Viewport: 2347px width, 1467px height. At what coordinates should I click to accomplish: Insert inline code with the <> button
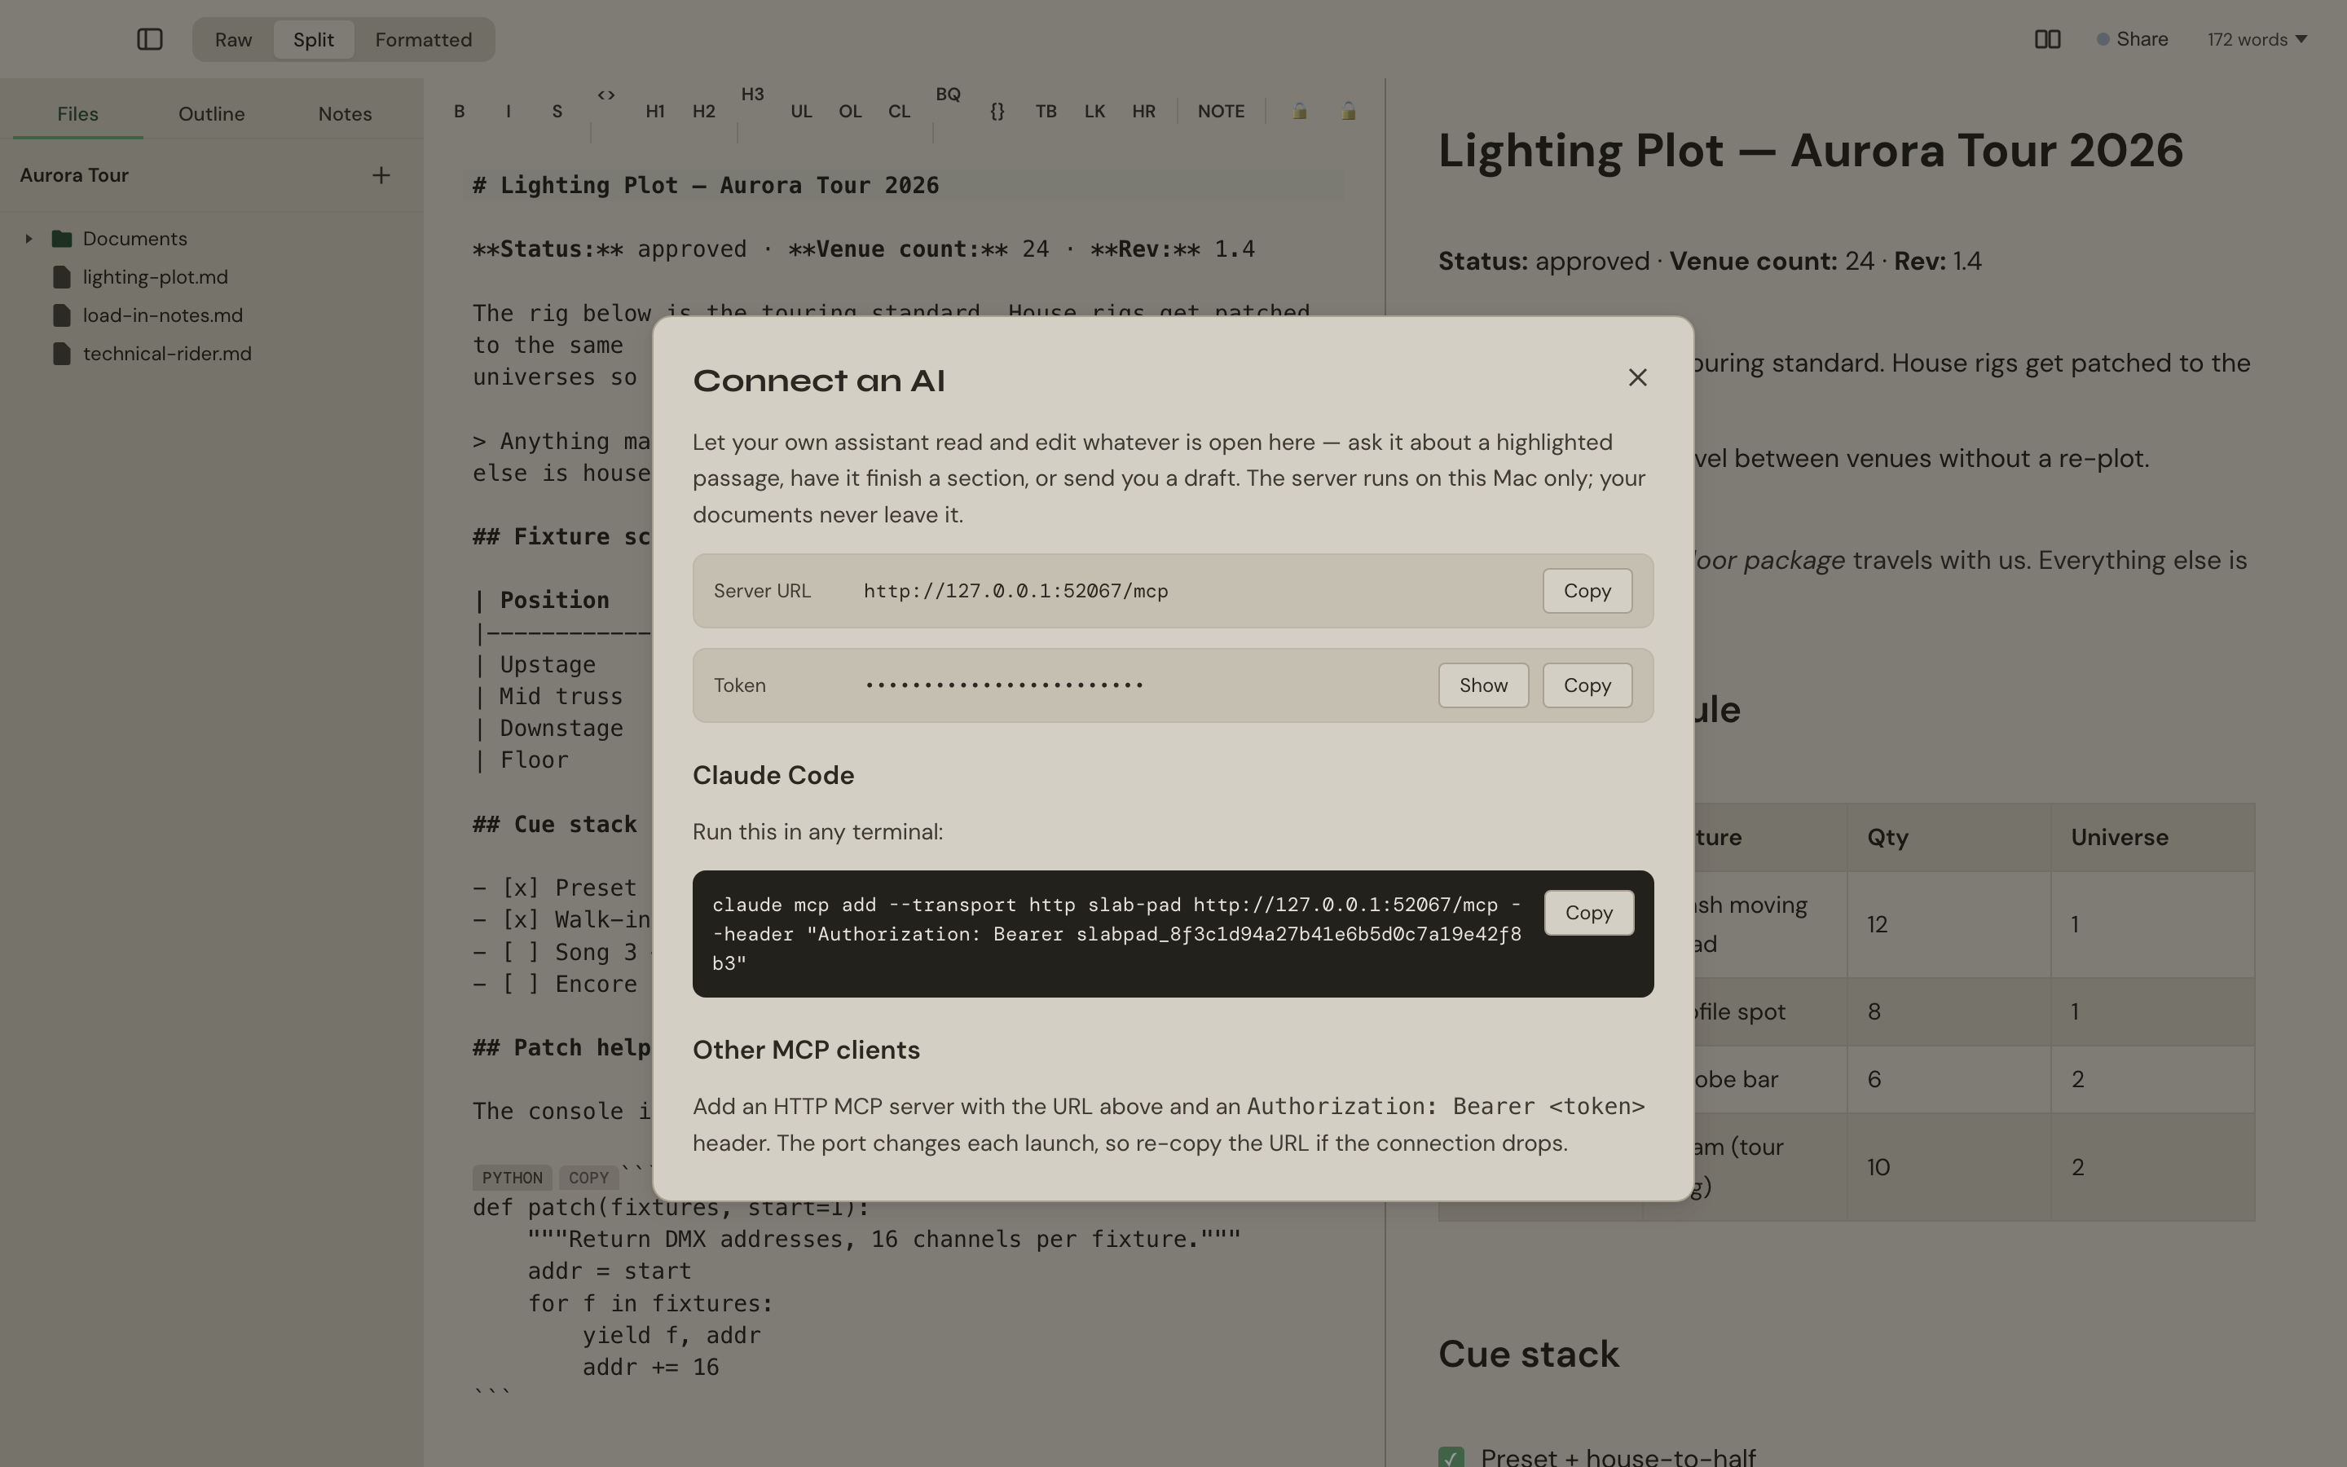[x=606, y=95]
